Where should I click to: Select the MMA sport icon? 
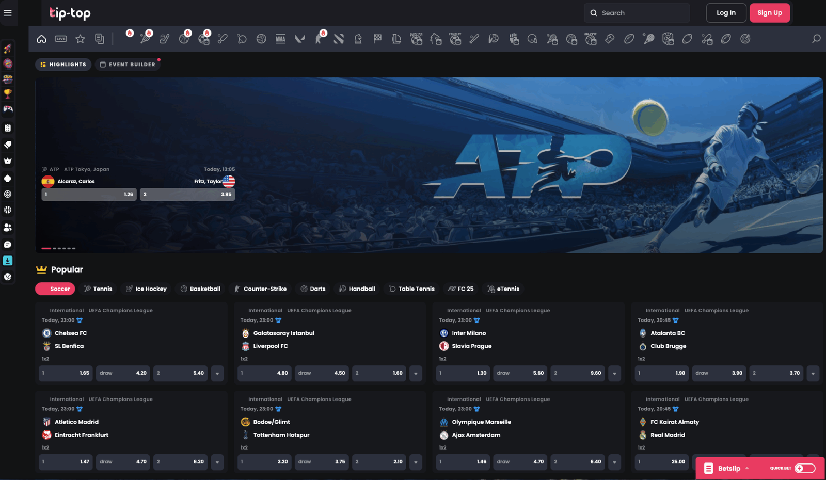click(x=280, y=39)
